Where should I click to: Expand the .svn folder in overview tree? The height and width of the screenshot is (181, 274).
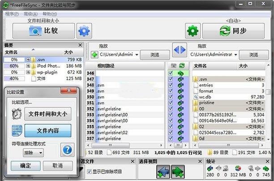(x=28, y=60)
